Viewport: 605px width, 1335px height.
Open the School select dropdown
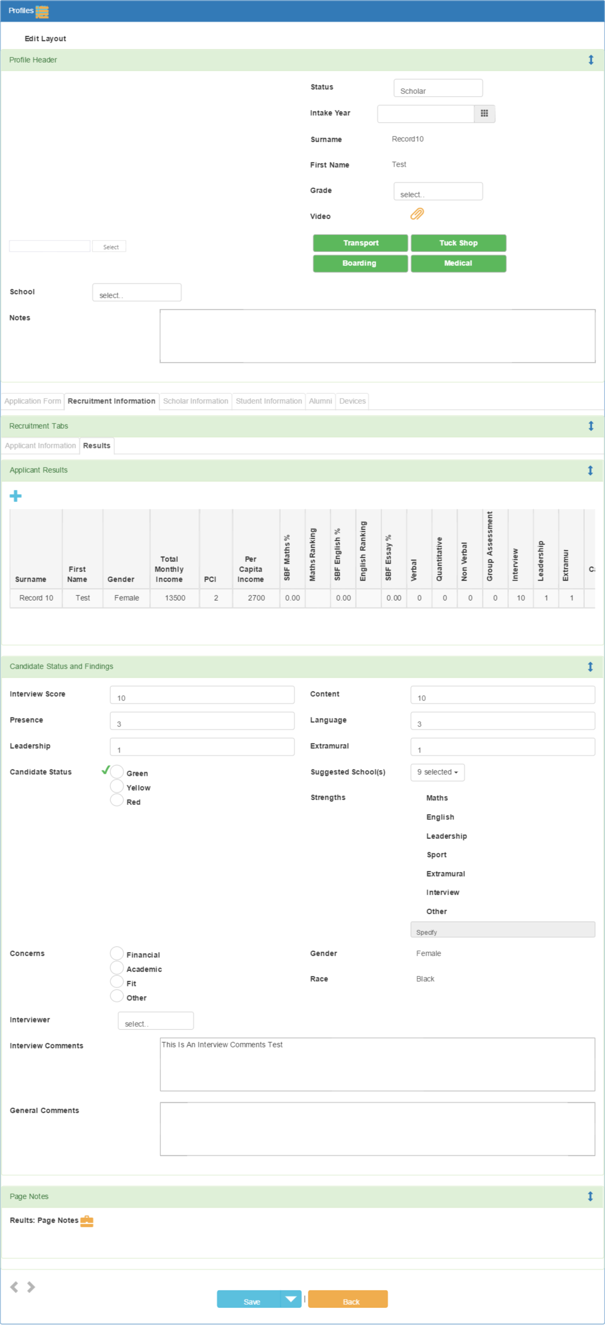tap(137, 292)
